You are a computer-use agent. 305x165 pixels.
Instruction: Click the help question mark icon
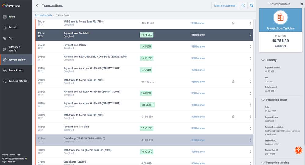243,6
